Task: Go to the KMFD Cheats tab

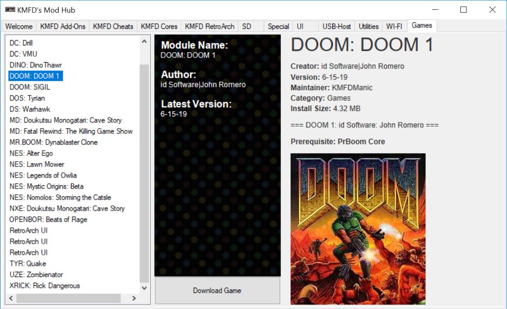Action: [x=113, y=27]
